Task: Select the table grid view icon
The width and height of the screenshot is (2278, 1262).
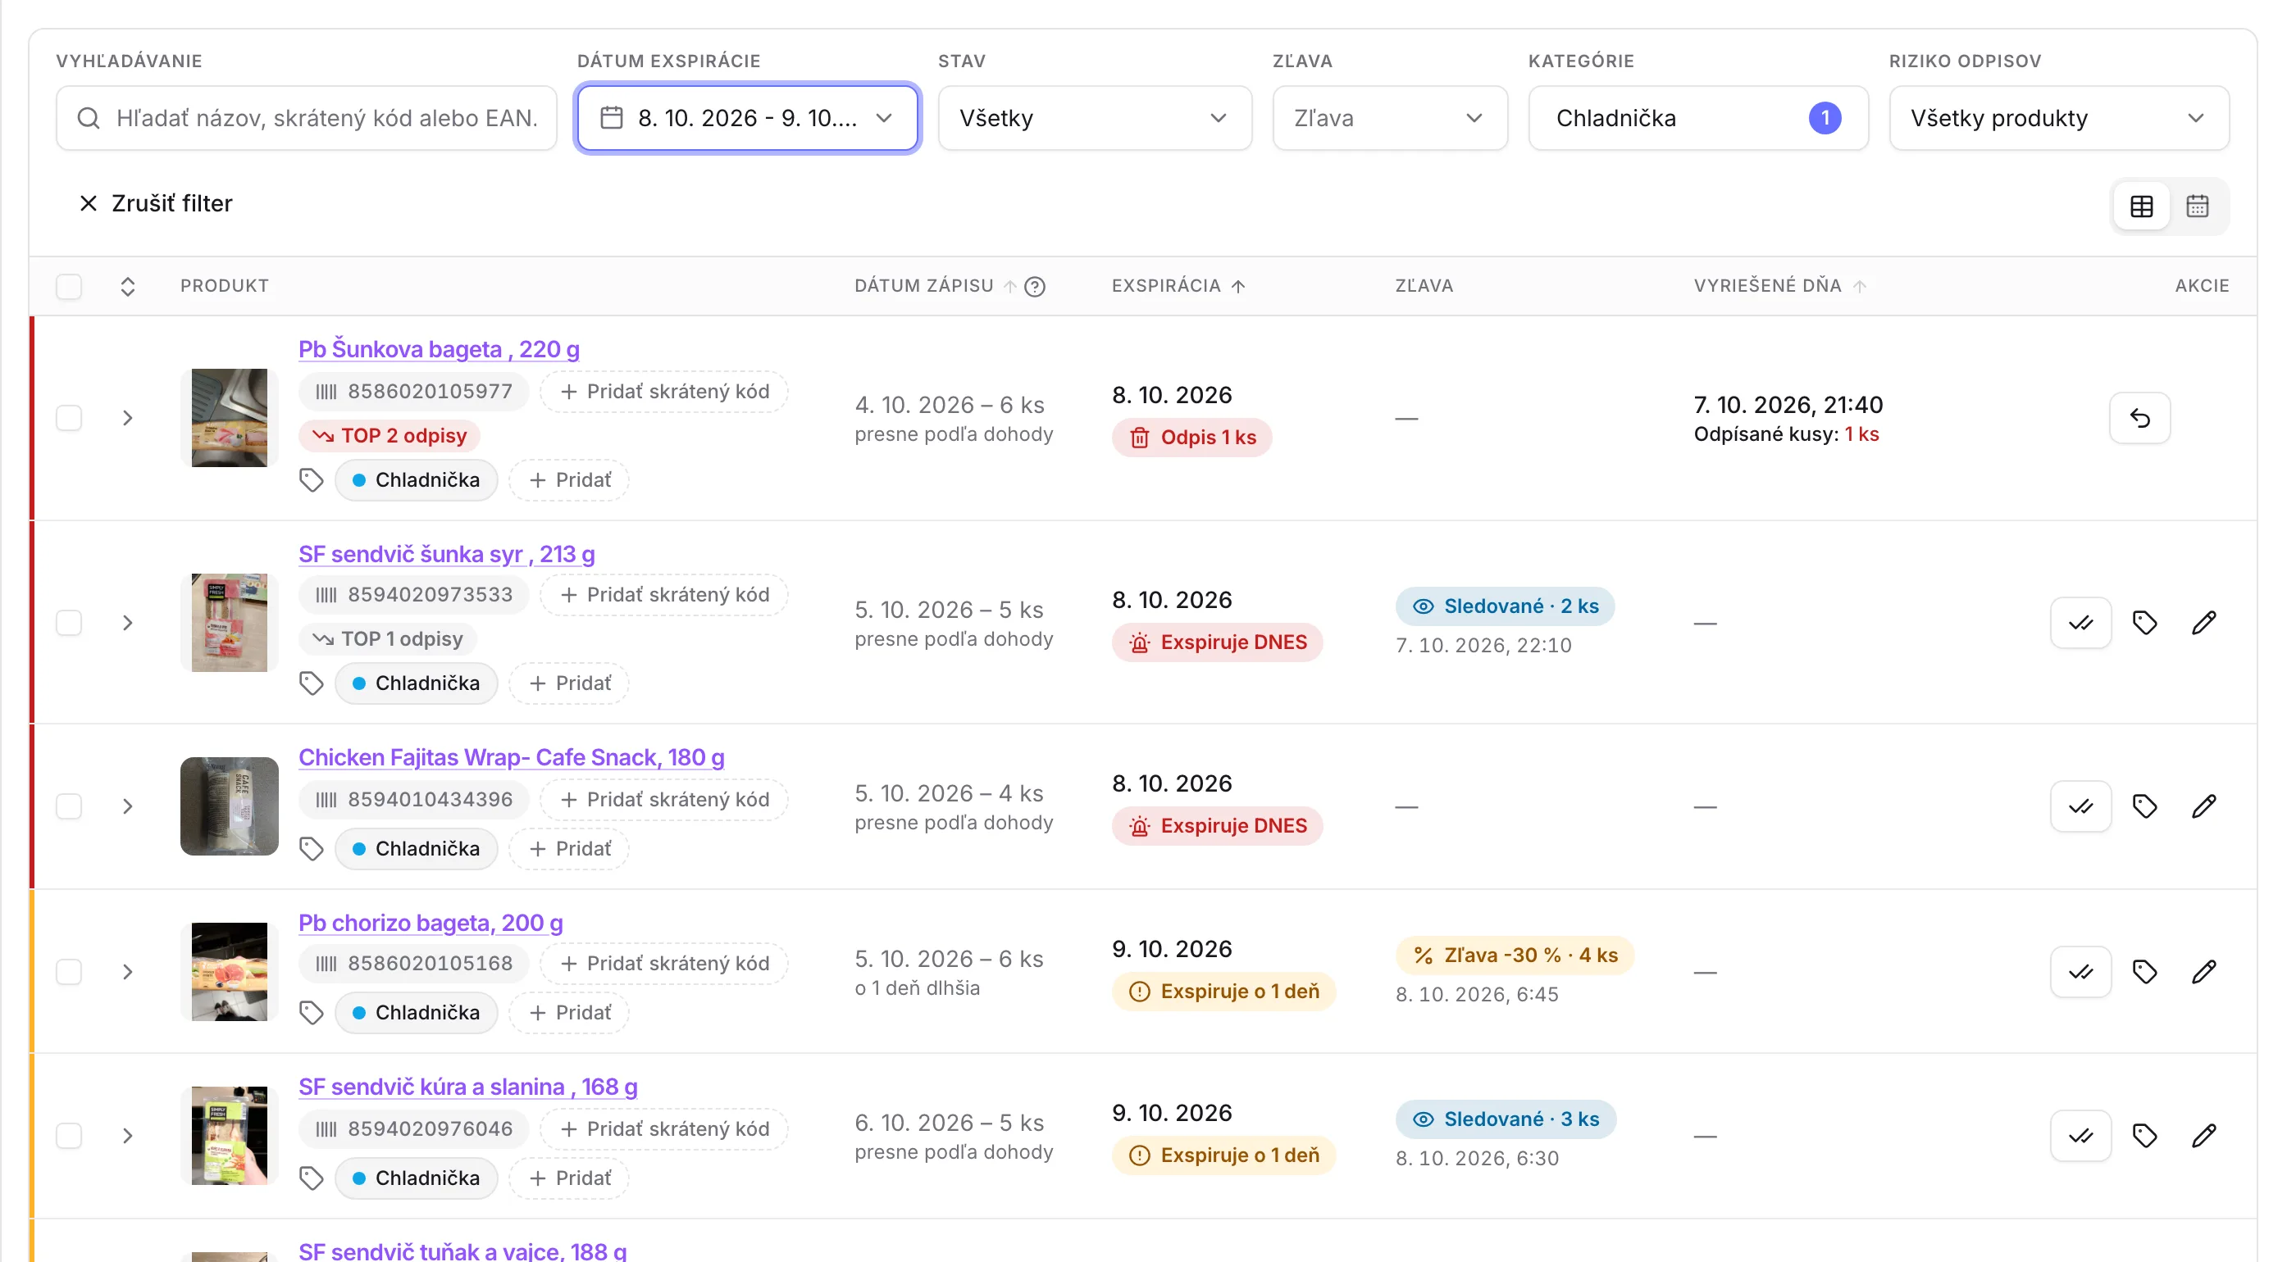Action: click(x=2141, y=206)
